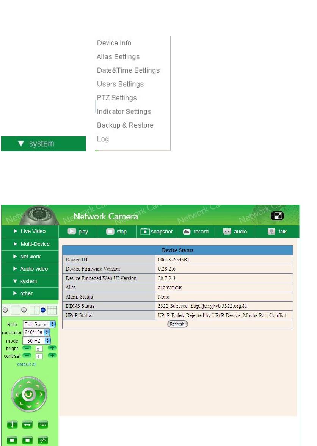Open Alias Settings menu item

[x=118, y=56]
